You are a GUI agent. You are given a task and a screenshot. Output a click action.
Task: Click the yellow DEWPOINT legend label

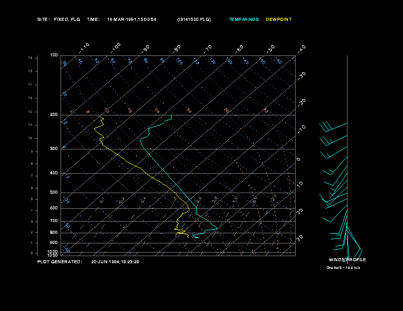(x=279, y=19)
